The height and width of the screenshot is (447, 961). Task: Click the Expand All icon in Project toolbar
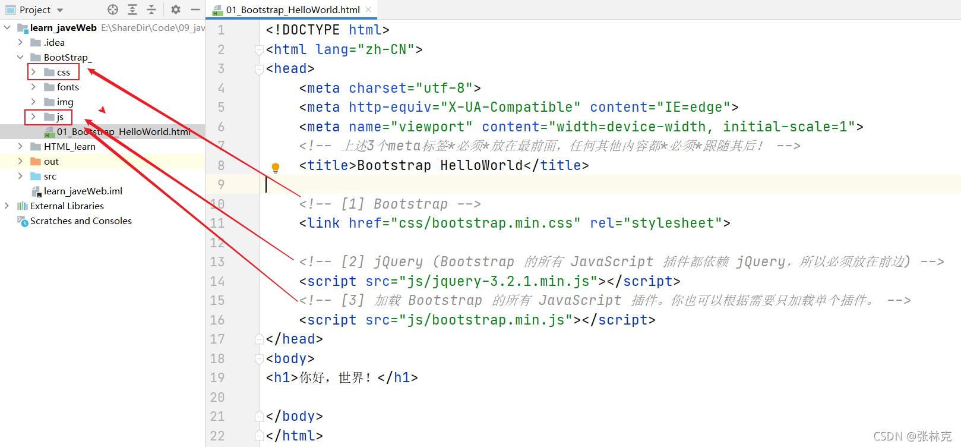click(x=132, y=10)
